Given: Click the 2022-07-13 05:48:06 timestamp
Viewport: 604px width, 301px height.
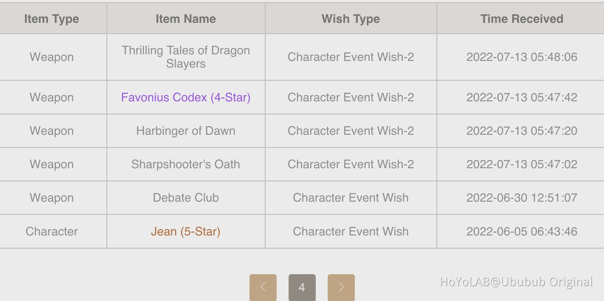Looking at the screenshot, I should point(522,57).
